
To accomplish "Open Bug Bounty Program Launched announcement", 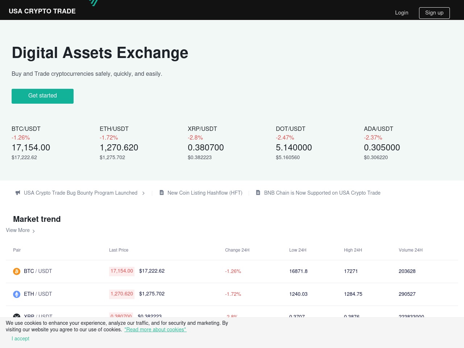I will coord(80,193).
